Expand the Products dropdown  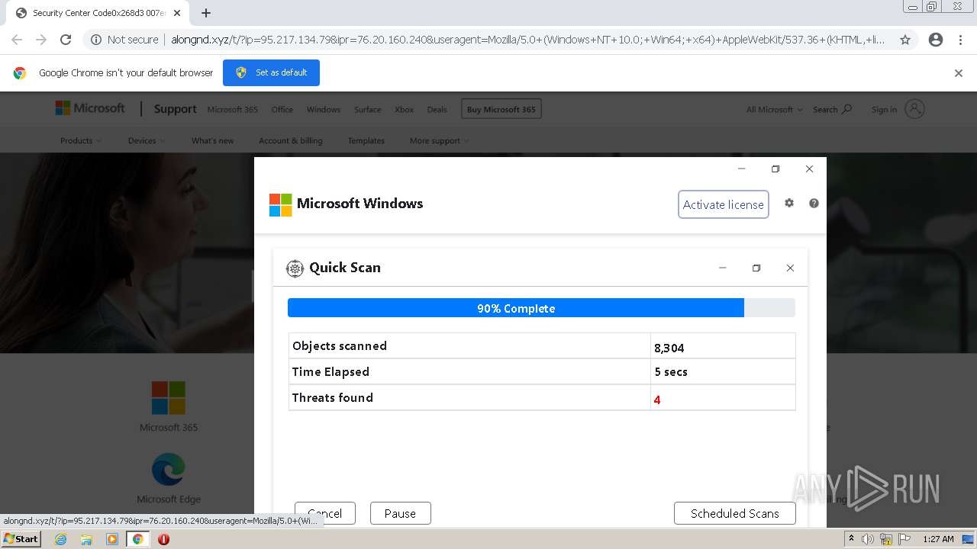click(81, 141)
